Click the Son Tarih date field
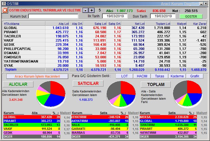This screenshot has width=210, height=141. 163,16
